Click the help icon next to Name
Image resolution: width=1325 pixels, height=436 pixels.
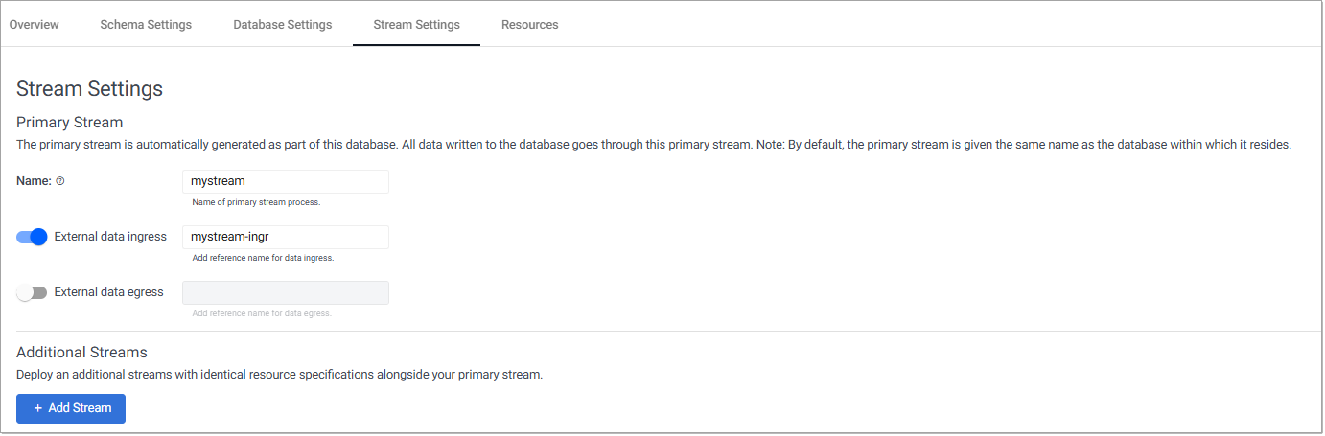pyautogui.click(x=60, y=181)
